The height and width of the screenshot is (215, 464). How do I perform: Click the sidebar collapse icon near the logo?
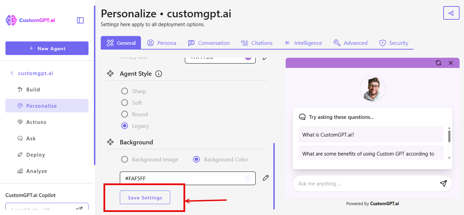tap(80, 20)
